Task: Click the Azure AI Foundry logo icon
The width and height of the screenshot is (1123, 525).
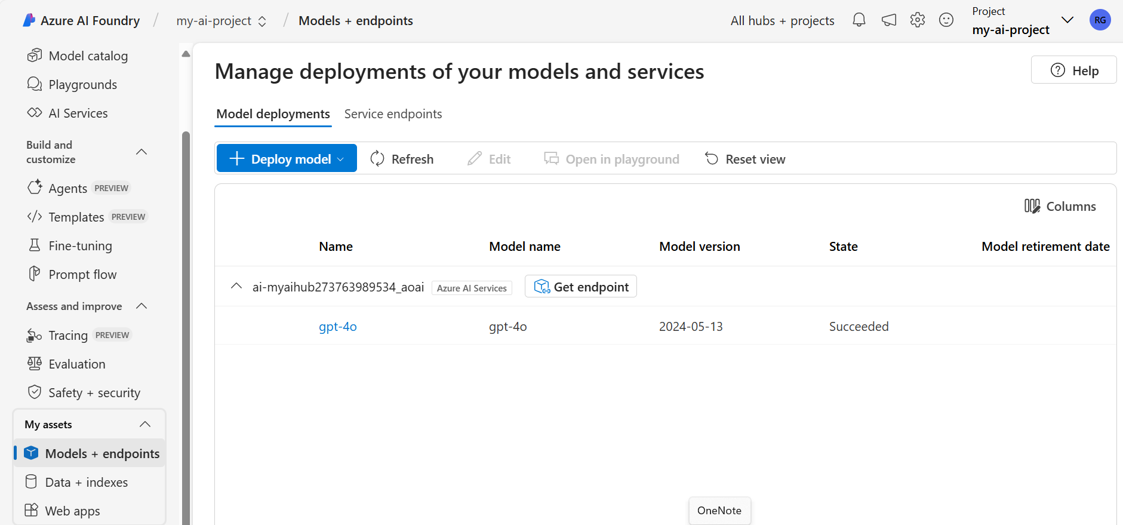Action: click(29, 20)
